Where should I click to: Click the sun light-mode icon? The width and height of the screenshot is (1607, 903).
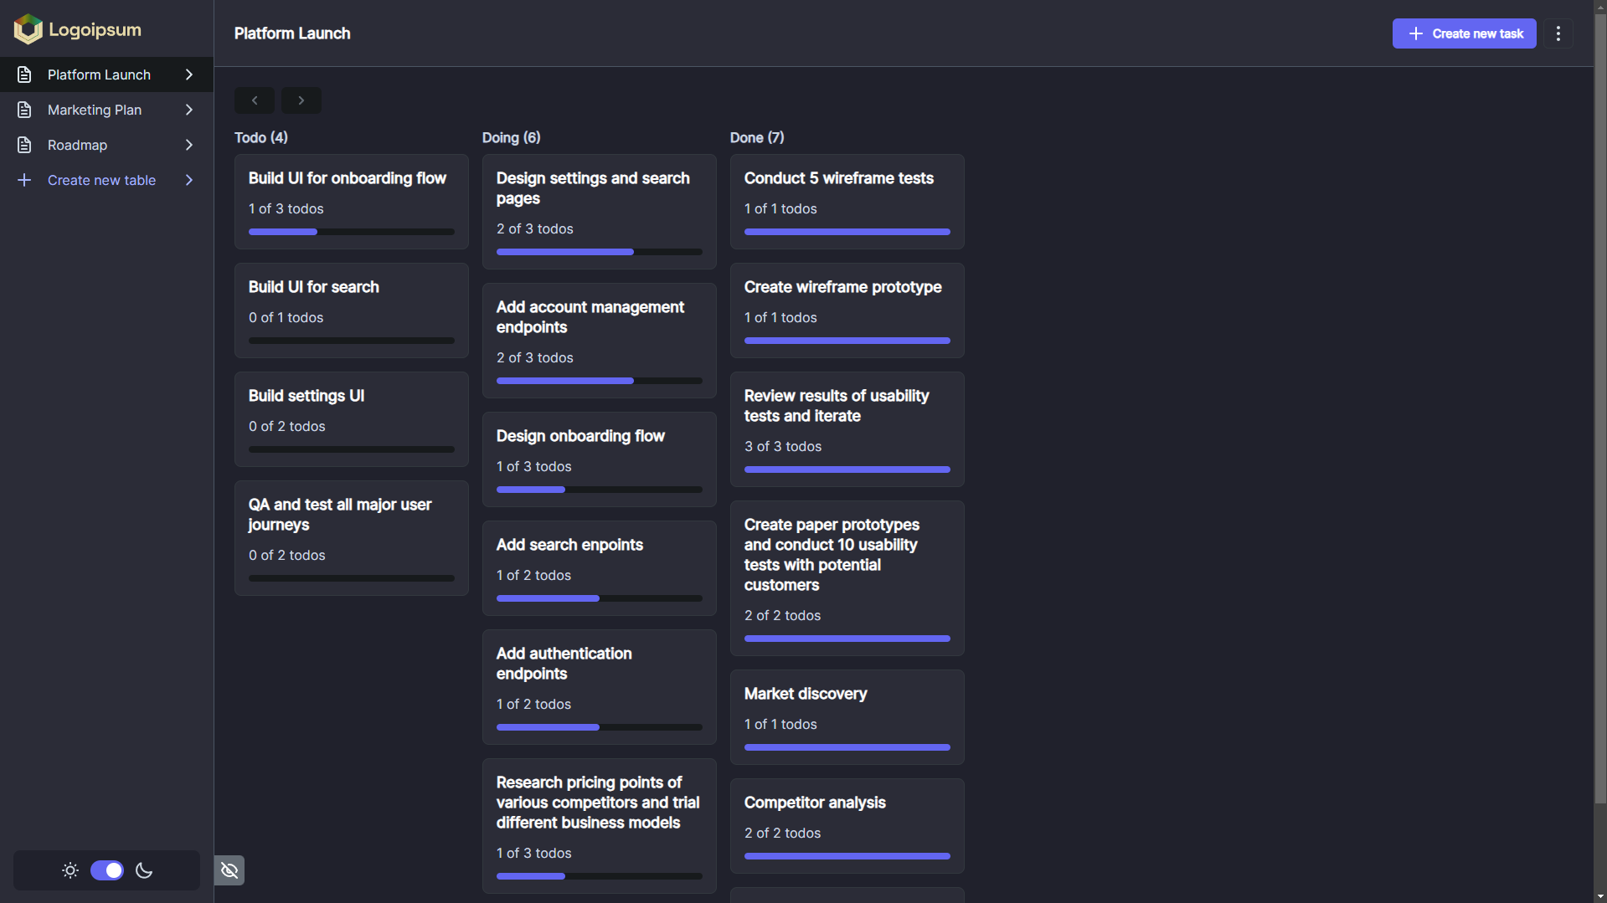click(70, 870)
